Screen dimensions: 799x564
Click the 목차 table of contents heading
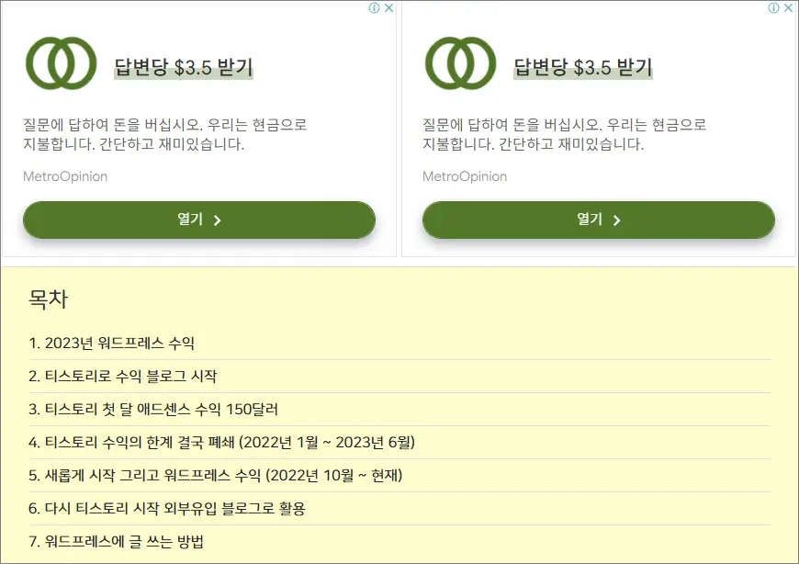[x=49, y=299]
